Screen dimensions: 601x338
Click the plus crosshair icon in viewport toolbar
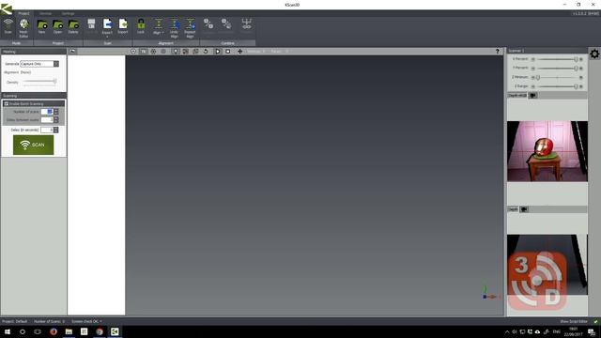pyautogui.click(x=240, y=52)
